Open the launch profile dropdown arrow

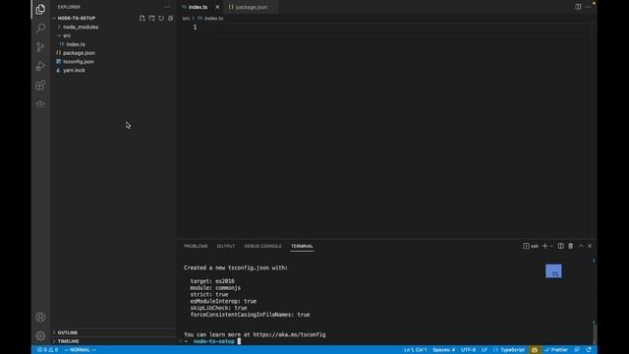pos(551,246)
